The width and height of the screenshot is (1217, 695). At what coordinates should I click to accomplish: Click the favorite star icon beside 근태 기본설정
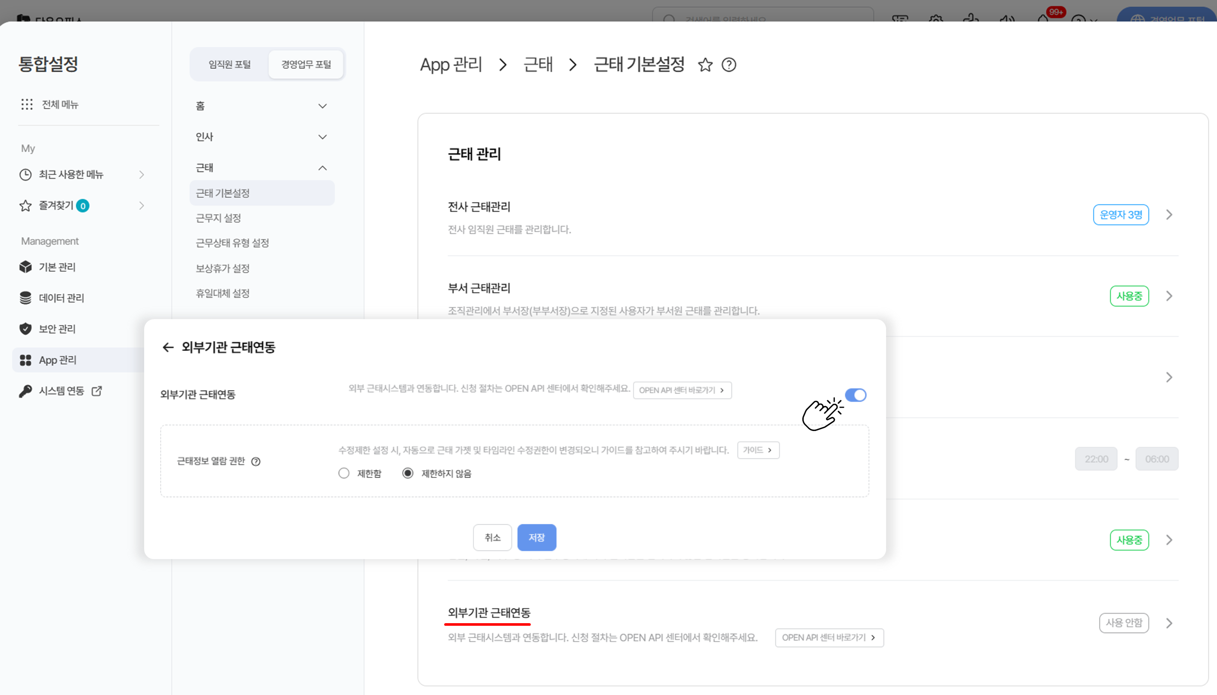705,65
